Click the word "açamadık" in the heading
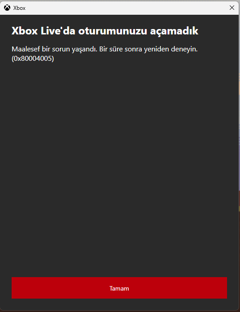Viewport: 240px width, 312px height. 174,31
